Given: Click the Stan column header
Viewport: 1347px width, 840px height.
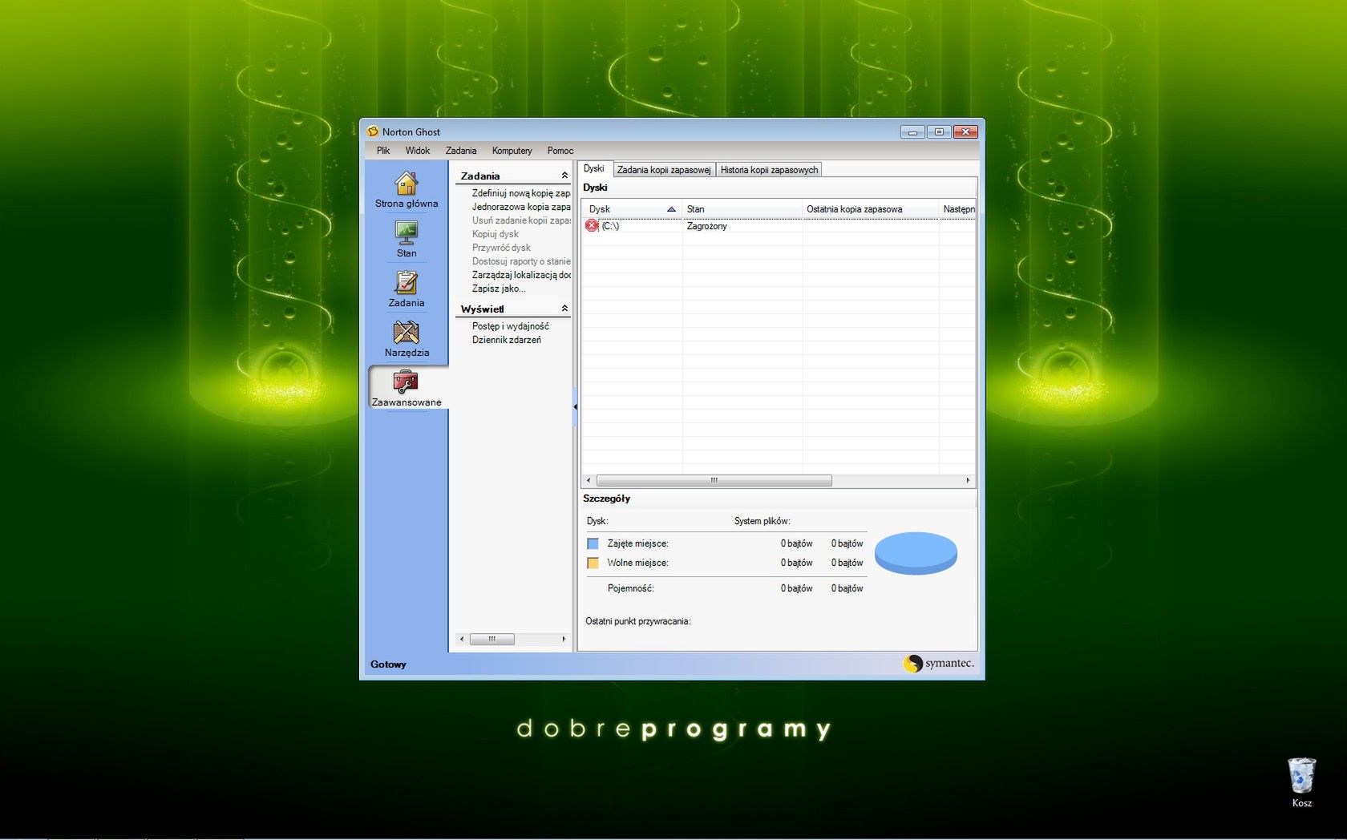Looking at the screenshot, I should [742, 209].
